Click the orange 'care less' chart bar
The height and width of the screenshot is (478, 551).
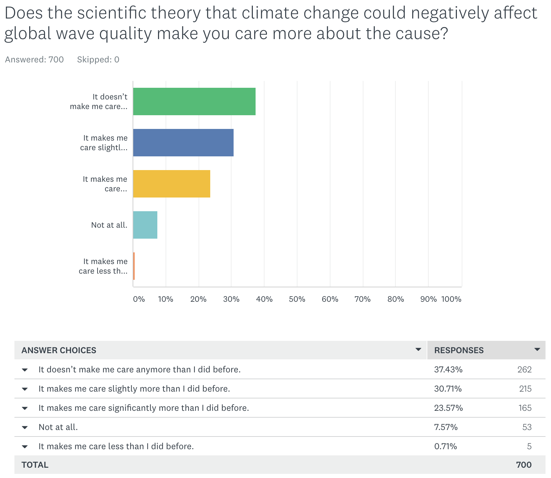134,266
